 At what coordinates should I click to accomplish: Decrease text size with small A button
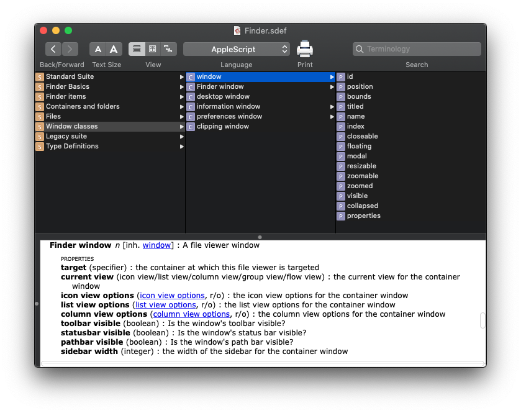tap(98, 49)
